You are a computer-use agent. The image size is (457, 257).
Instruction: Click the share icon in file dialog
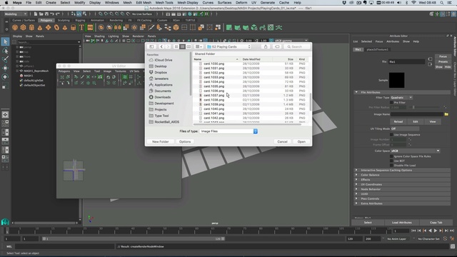(266, 46)
